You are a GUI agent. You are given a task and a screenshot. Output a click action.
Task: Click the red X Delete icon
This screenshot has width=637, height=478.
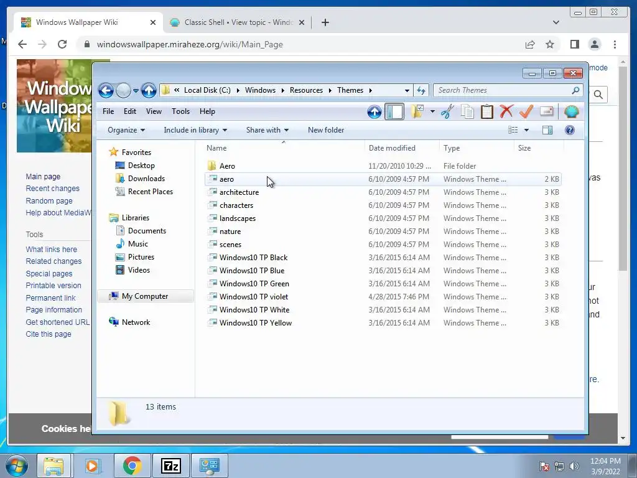point(506,111)
